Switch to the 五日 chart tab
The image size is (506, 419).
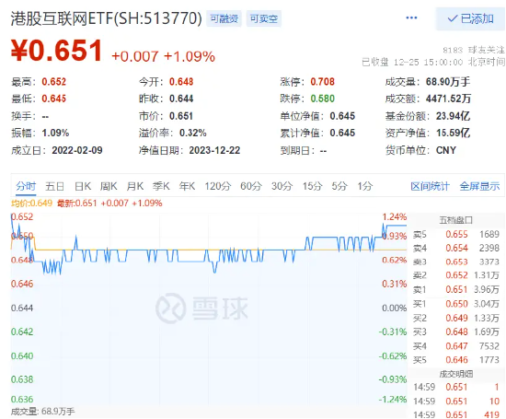(x=54, y=186)
